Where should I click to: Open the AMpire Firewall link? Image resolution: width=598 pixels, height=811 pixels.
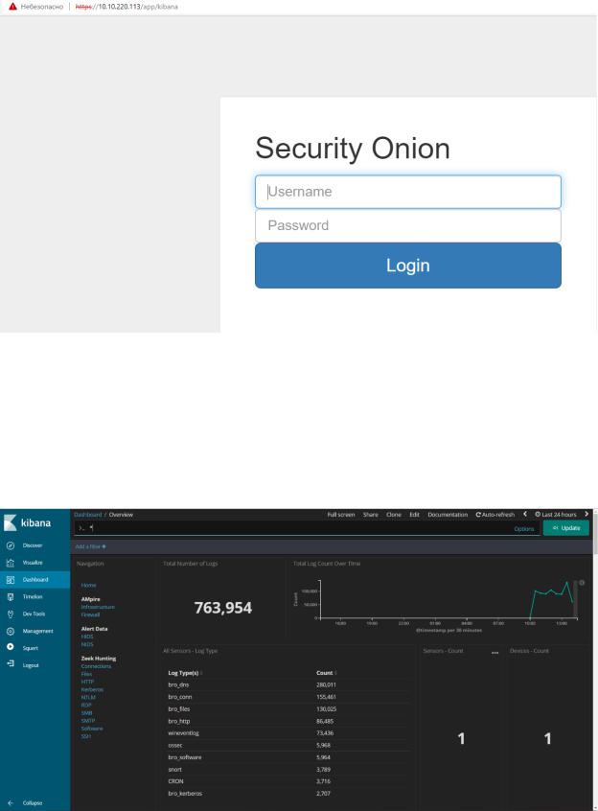tap(90, 614)
